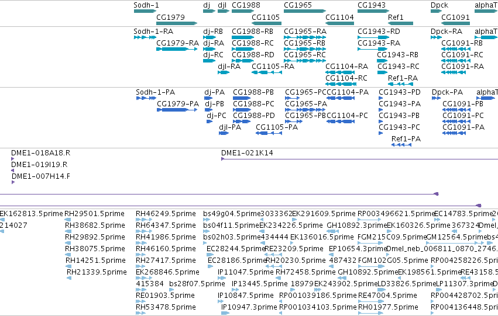Select transcript CG1943-RC
The height and width of the screenshot is (316, 498).
point(399,67)
